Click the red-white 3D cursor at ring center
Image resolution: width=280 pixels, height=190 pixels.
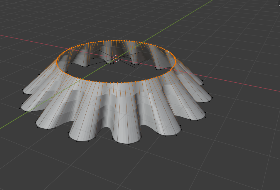coord(116,58)
